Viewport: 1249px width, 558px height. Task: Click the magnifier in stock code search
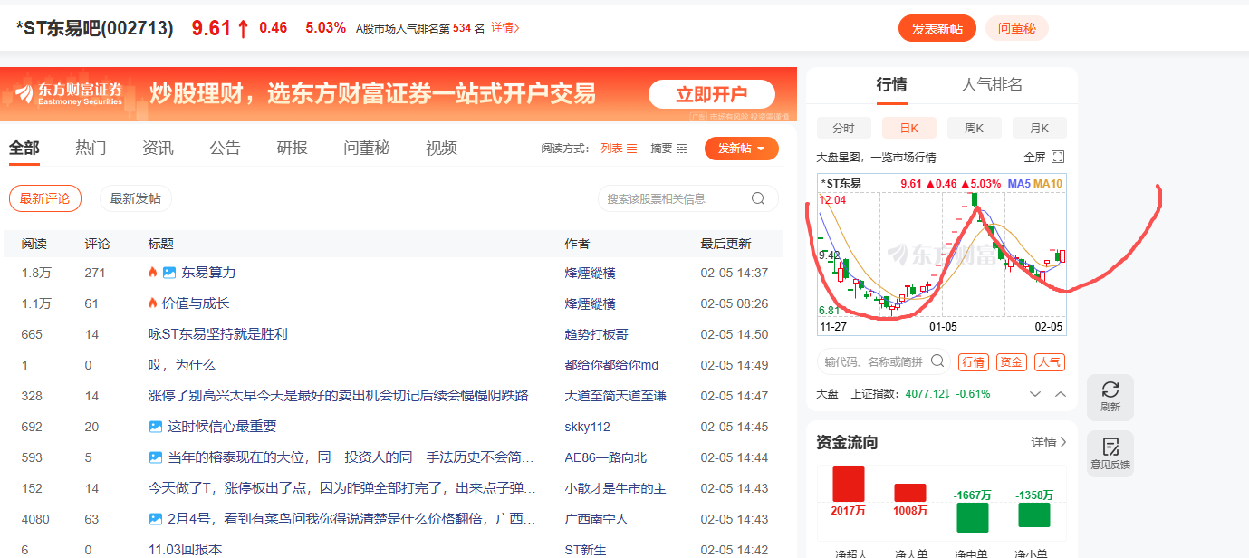click(x=938, y=361)
